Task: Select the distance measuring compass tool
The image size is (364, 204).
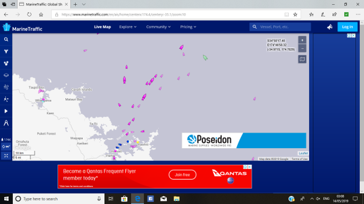Action: (x=6, y=123)
